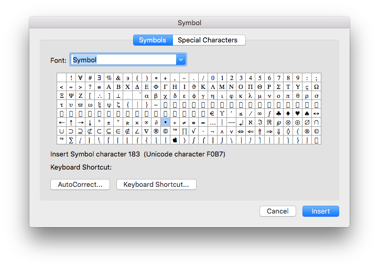This screenshot has height=269, width=379.
Task: Select the angle ∠ symbol
Action: coord(137,131)
